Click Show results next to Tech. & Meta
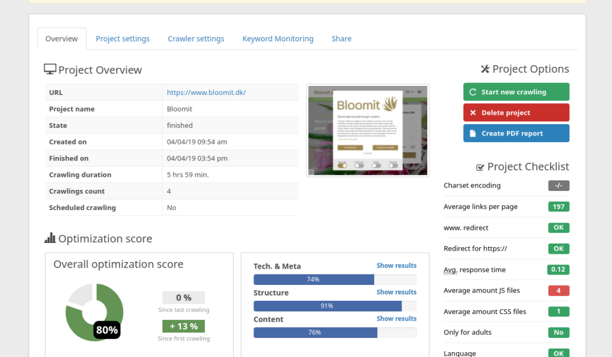This screenshot has width=612, height=357. [396, 265]
